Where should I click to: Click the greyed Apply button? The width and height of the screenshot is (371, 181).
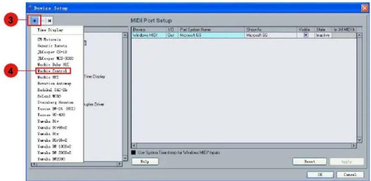347,161
